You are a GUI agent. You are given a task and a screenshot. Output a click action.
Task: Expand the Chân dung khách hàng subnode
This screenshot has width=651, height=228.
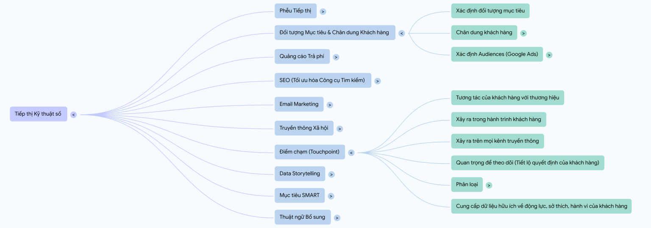click(523, 33)
